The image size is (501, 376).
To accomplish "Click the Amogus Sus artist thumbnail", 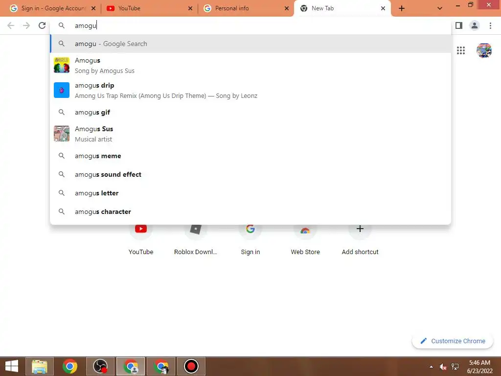I will point(61,134).
